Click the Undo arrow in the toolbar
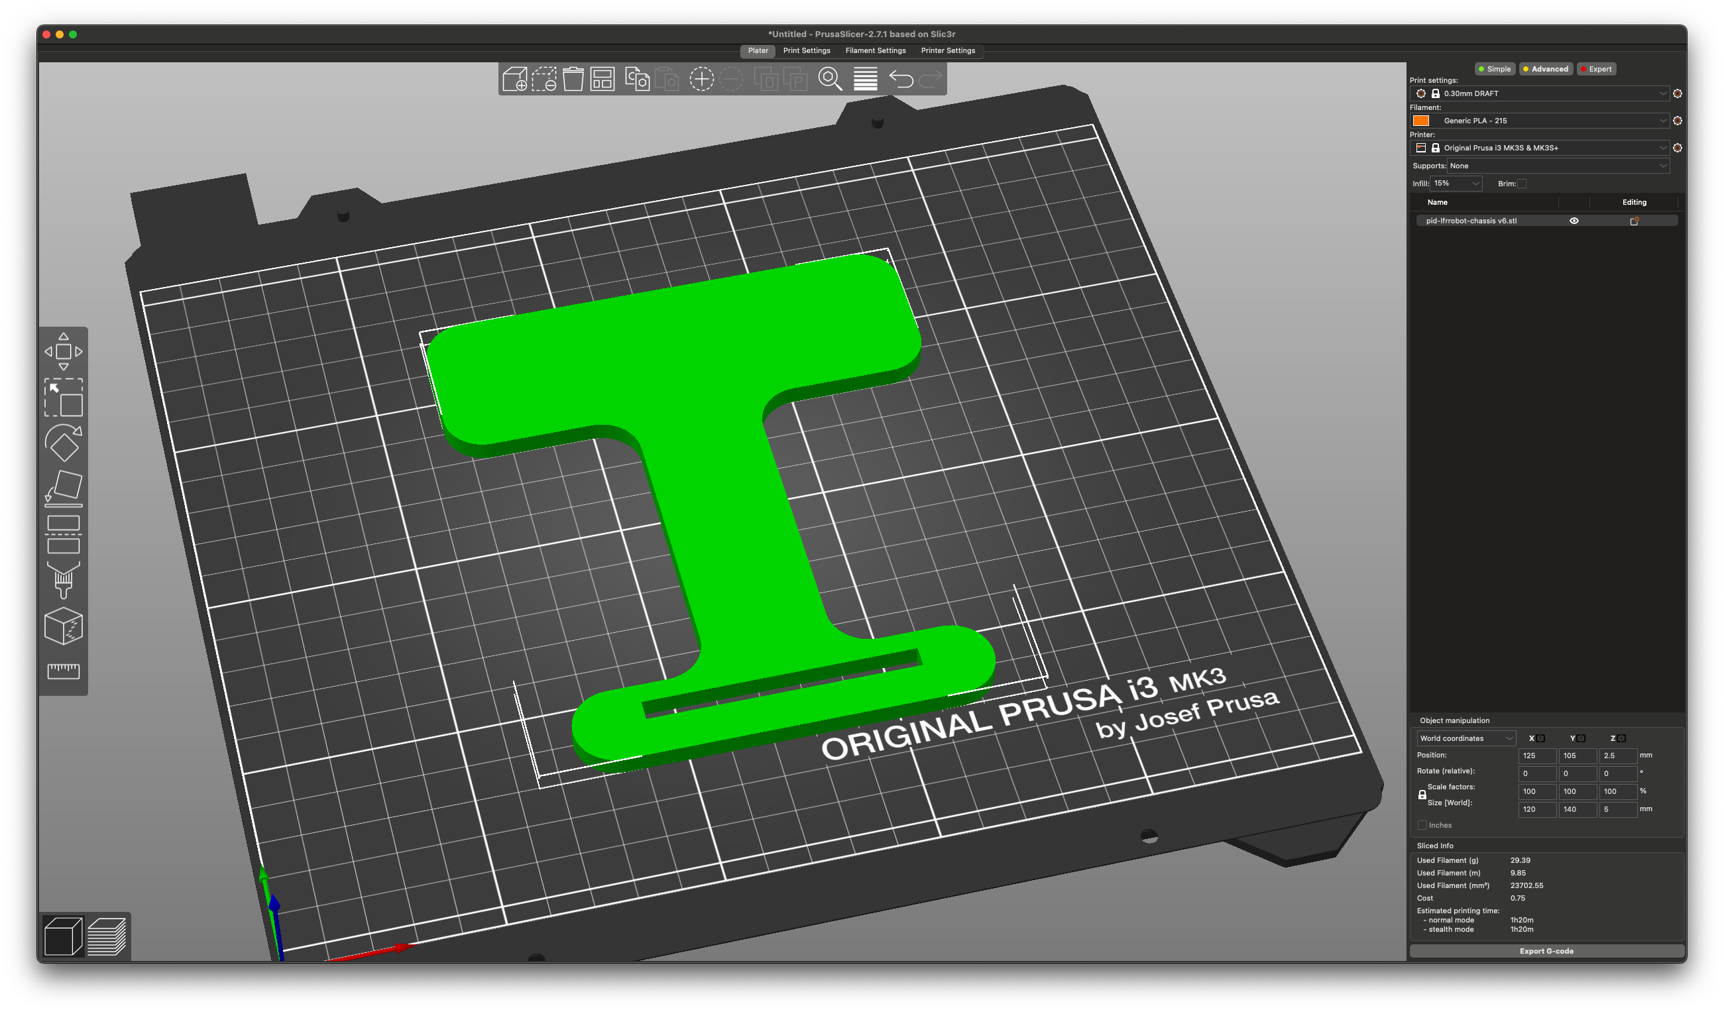This screenshot has height=1012, width=1724. (x=901, y=80)
